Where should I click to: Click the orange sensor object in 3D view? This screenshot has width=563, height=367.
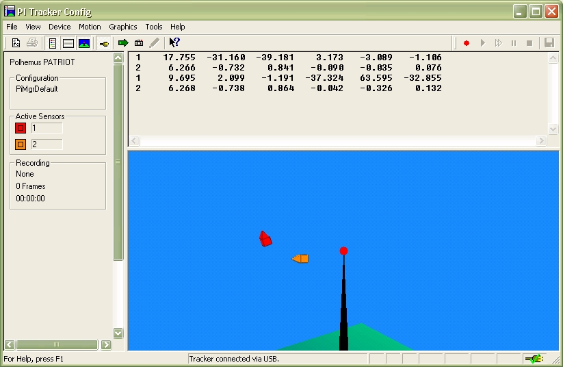[x=300, y=258]
